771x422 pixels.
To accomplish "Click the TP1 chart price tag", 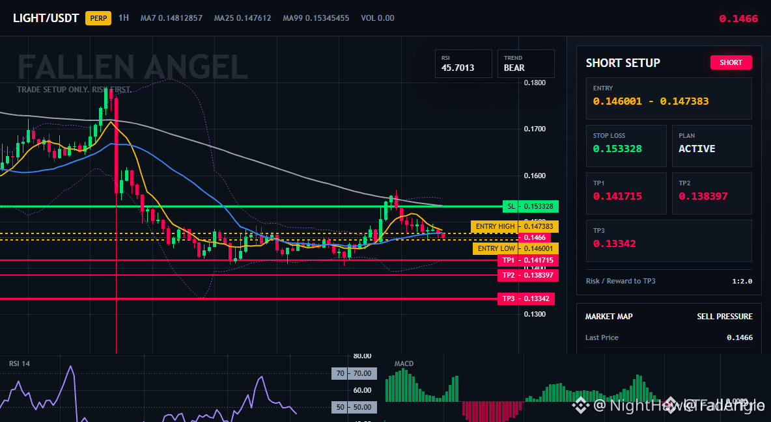I will click(x=527, y=260).
